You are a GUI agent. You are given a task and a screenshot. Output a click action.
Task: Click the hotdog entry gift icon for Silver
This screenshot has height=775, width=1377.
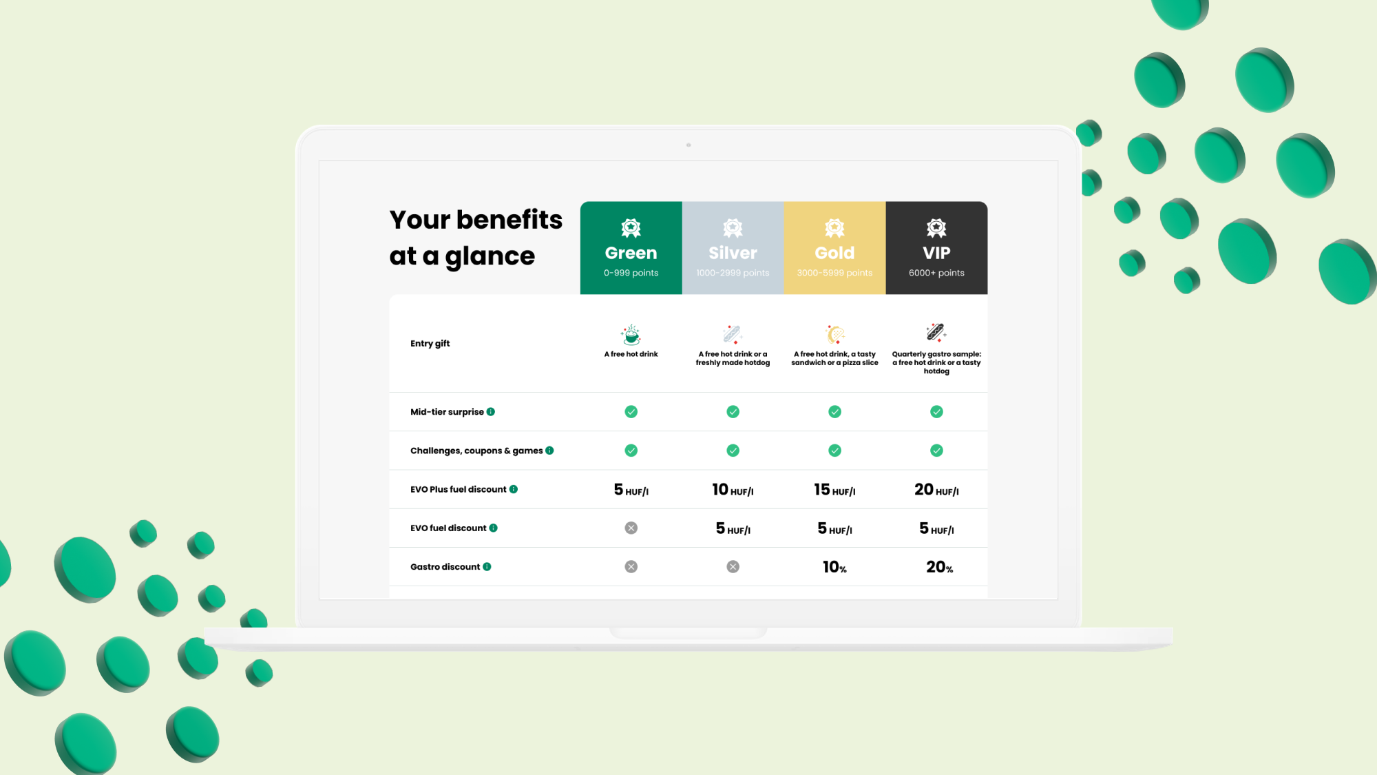click(x=733, y=334)
